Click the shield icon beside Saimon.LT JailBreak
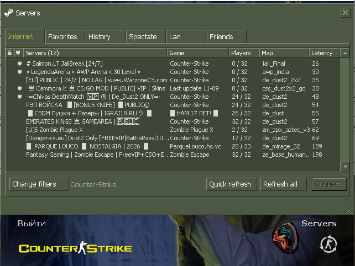355x266 pixels. (x=20, y=63)
